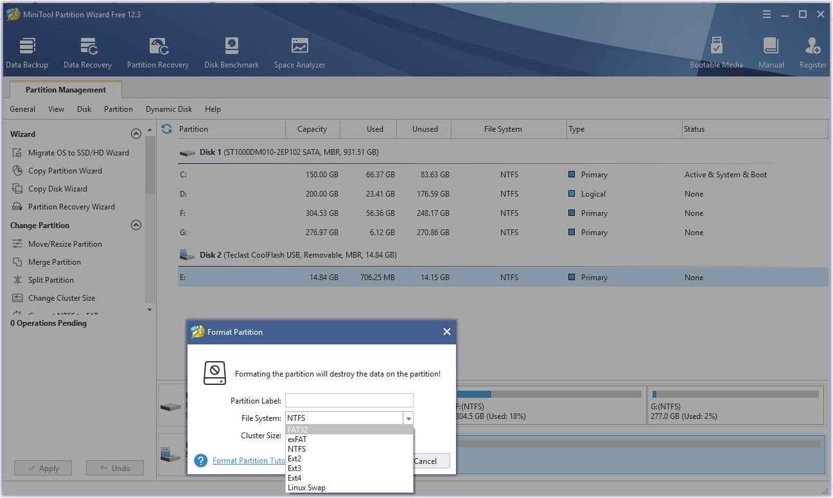Refresh the partition list
This screenshot has height=498, width=833.
[x=167, y=129]
